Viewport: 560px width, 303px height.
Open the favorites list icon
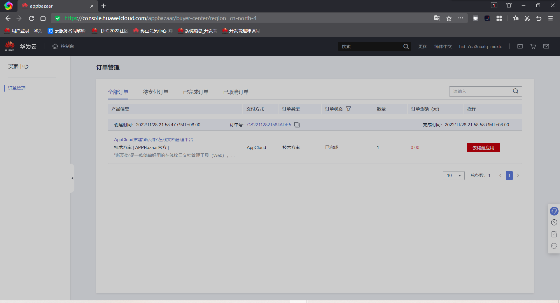[516, 18]
